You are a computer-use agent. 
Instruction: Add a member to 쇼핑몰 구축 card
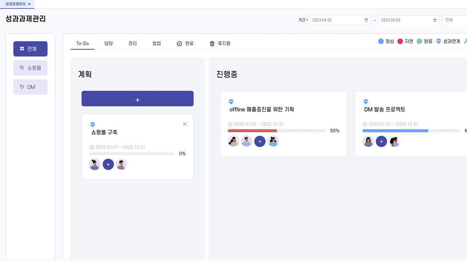(x=108, y=164)
